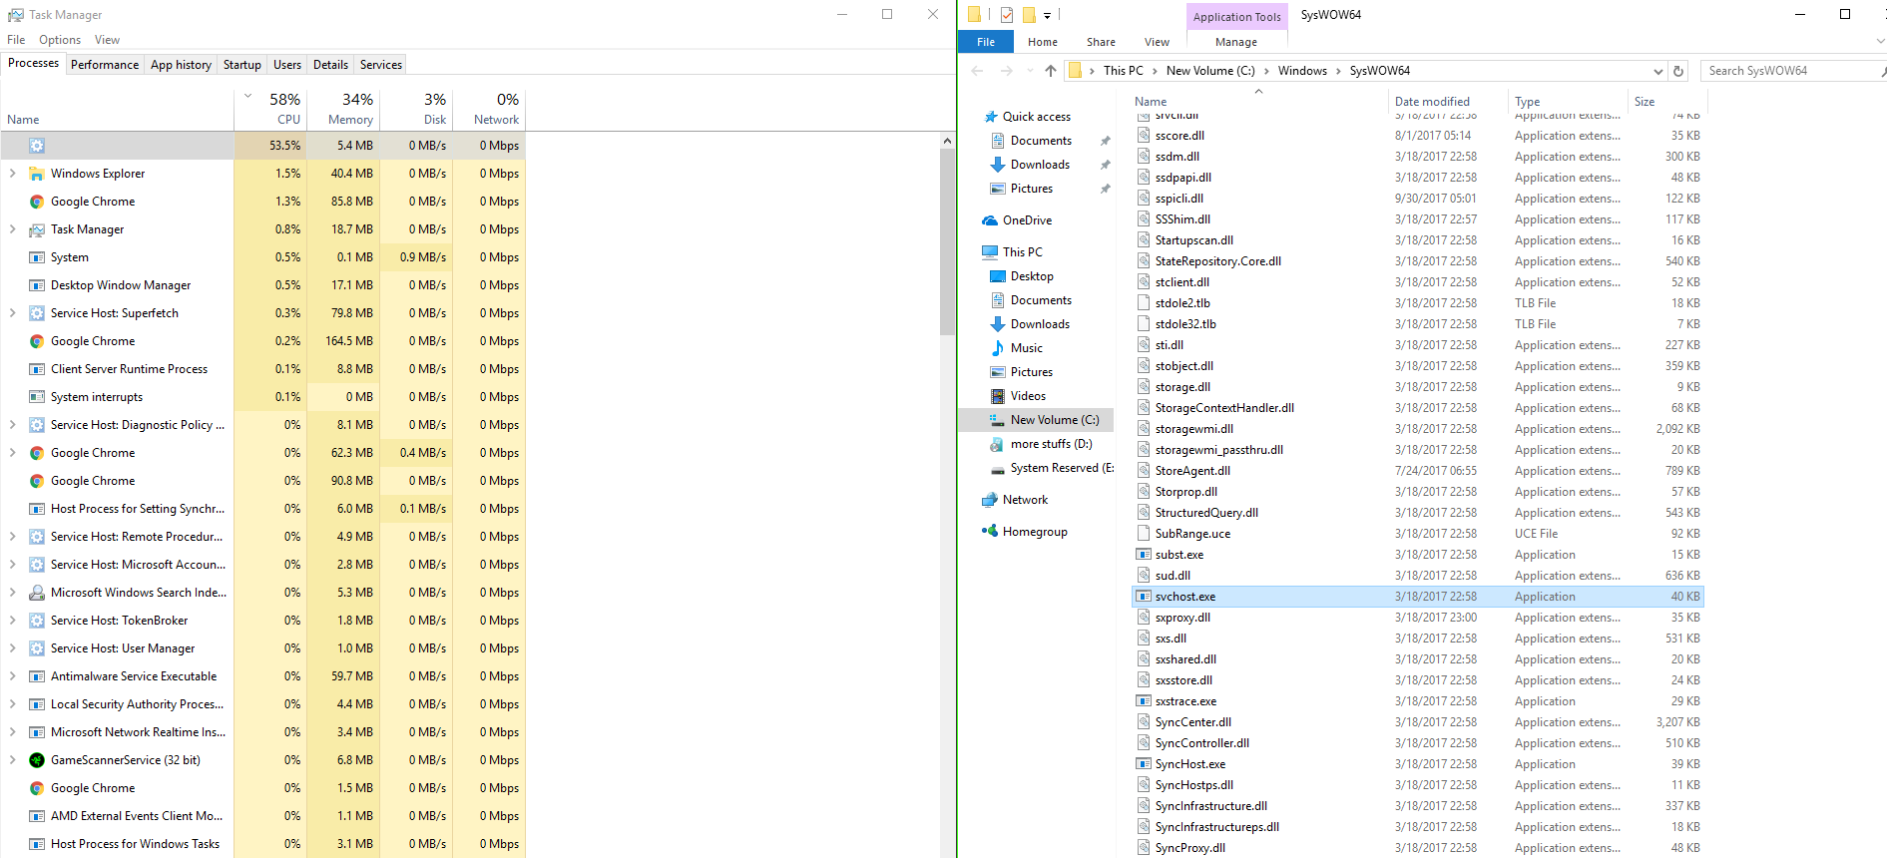Refresh the SysWOW64 folder view
1887x858 pixels.
click(1678, 71)
